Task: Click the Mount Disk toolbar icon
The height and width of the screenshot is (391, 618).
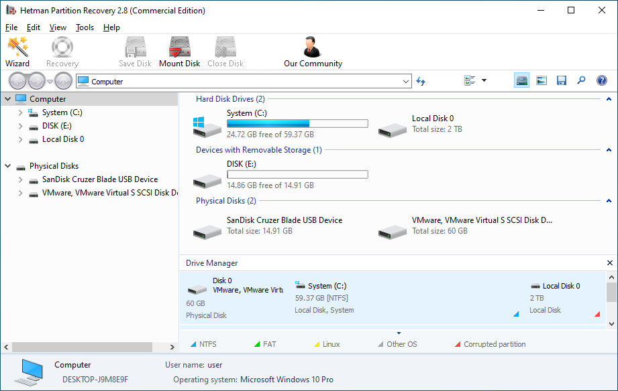Action: point(179,52)
